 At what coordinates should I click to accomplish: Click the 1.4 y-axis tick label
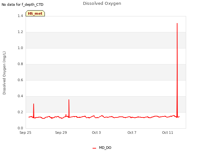(20, 16)
